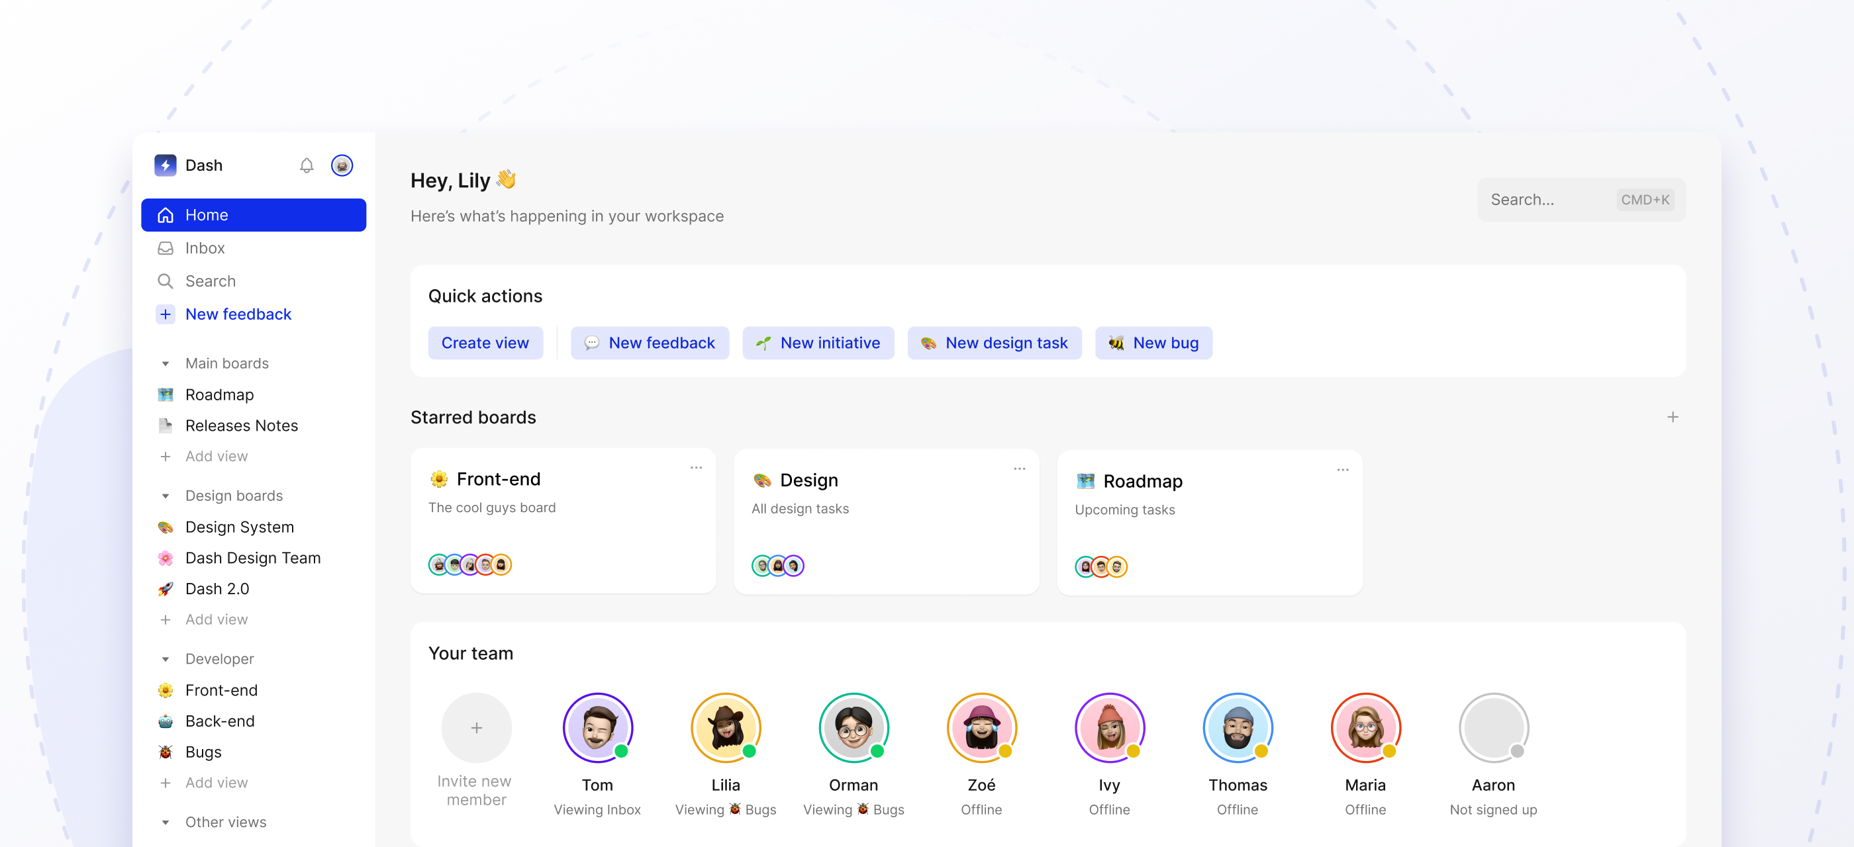Open Aaron's empty avatar placeholder
Image resolution: width=1854 pixels, height=847 pixels.
(1493, 728)
